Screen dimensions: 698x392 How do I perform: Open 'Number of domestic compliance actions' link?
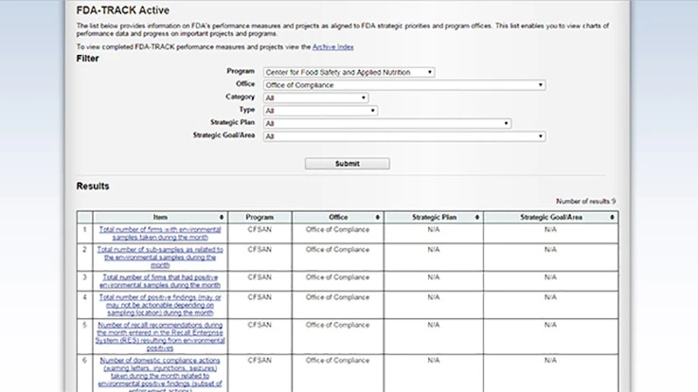coord(159,367)
